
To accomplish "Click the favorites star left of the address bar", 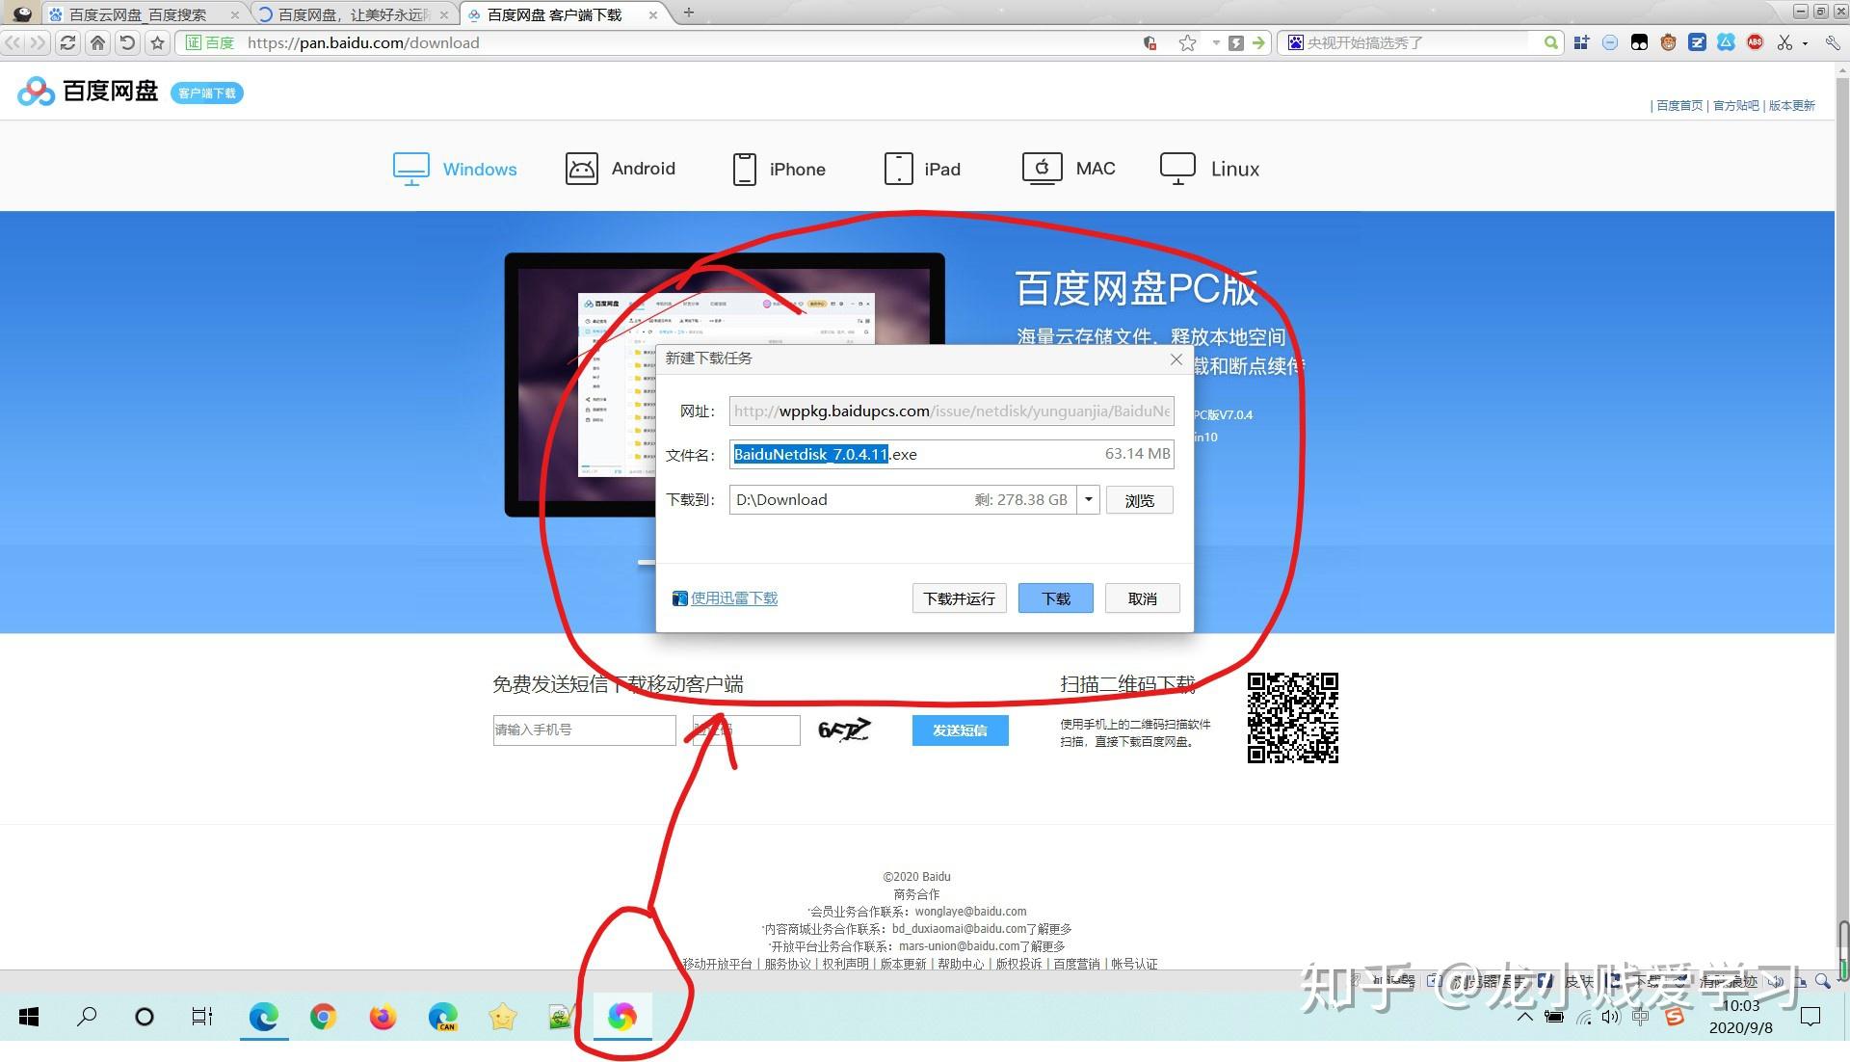I will pyautogui.click(x=158, y=42).
